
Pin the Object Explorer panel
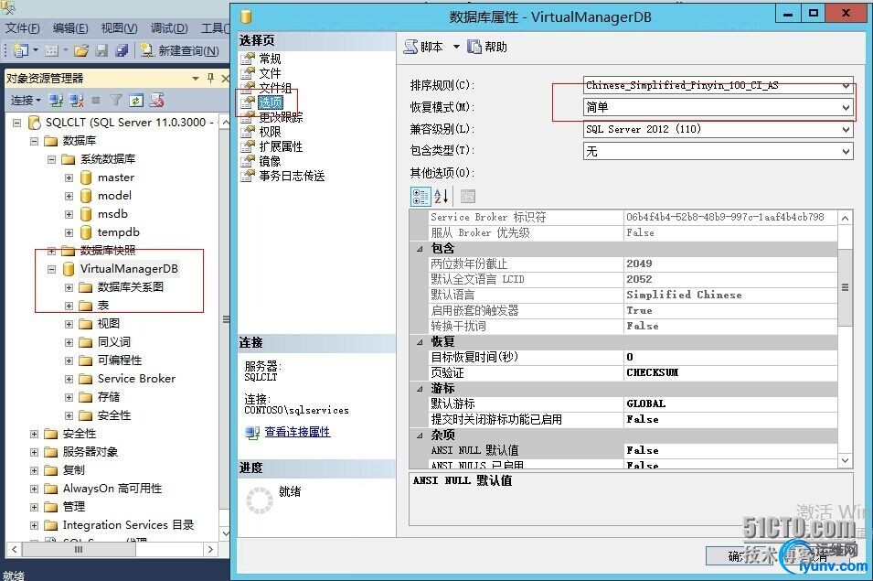[x=210, y=78]
